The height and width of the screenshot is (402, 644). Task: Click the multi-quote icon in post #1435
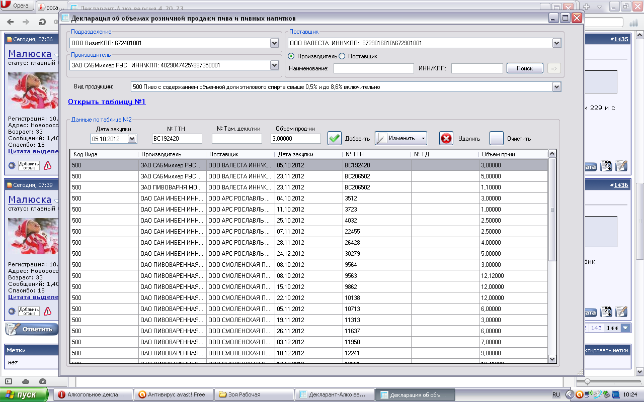(607, 166)
